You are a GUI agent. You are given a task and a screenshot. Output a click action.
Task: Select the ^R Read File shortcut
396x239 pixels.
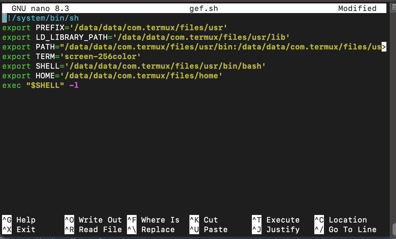tap(93, 229)
